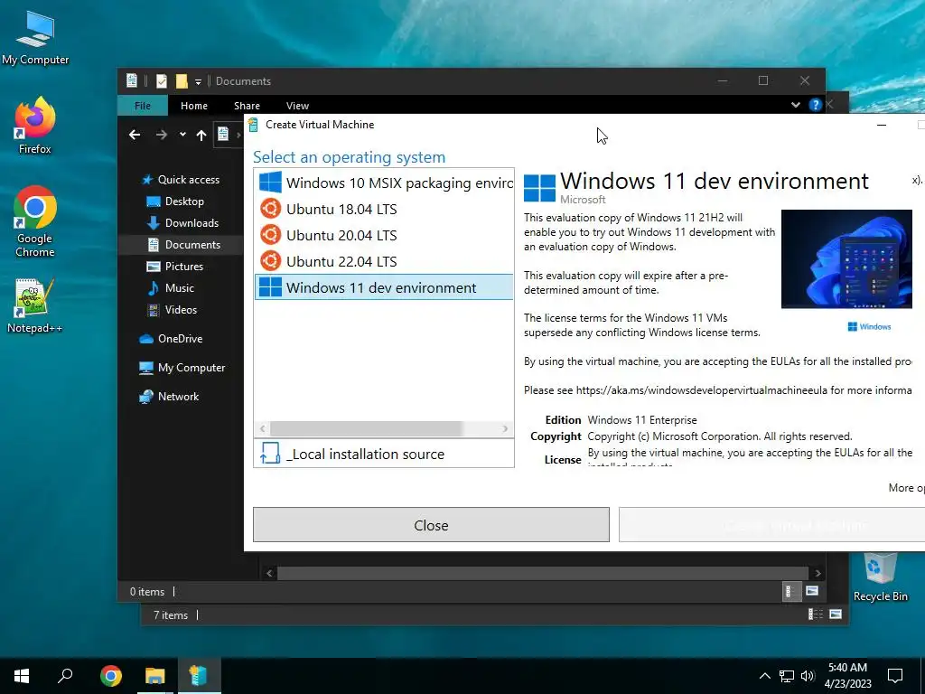Viewport: 925px width, 694px height.
Task: Click Hyper-V Quick Create taskbar icon
Action: [x=199, y=676]
